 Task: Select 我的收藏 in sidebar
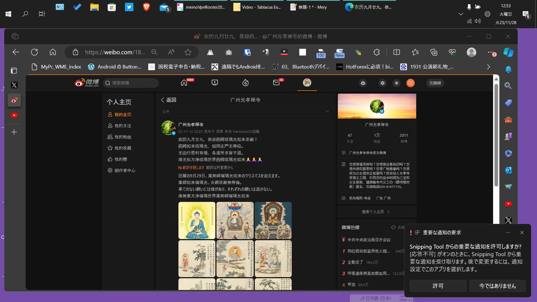(119, 148)
